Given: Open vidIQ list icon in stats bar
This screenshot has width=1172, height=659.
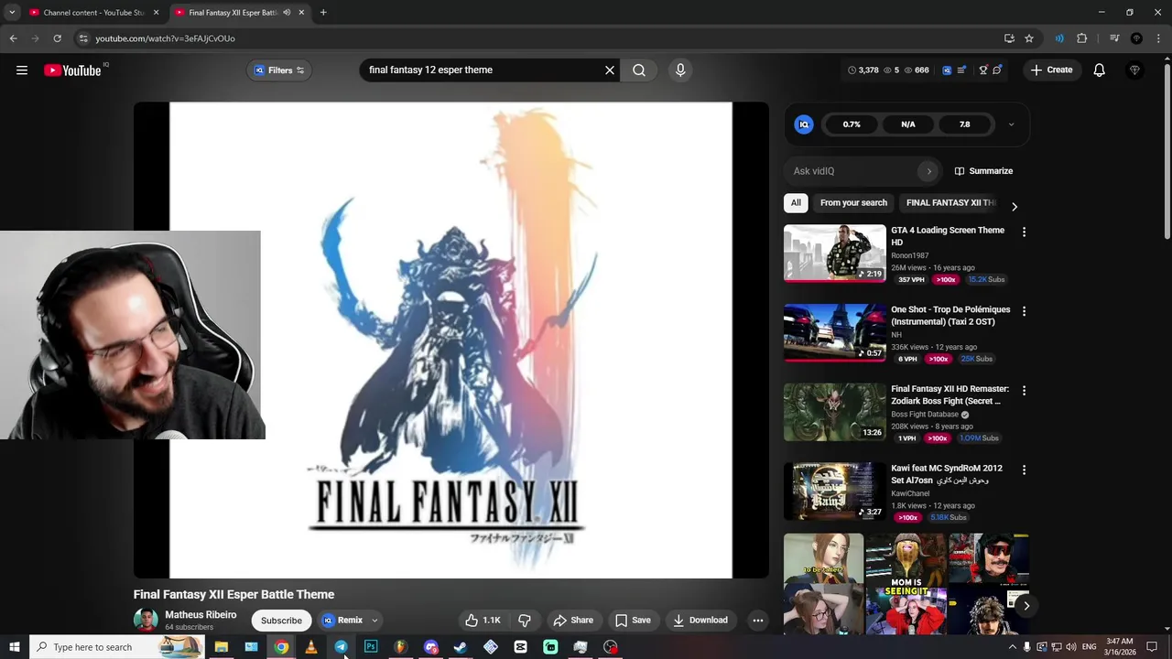Looking at the screenshot, I should coord(961,70).
